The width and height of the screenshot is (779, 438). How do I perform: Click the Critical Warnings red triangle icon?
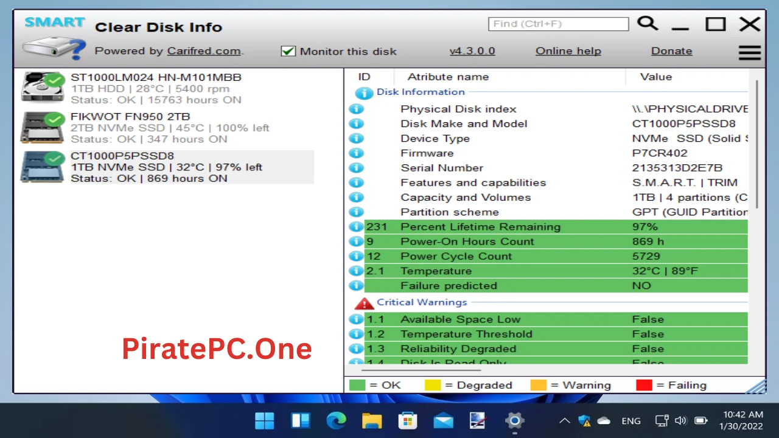tap(364, 303)
